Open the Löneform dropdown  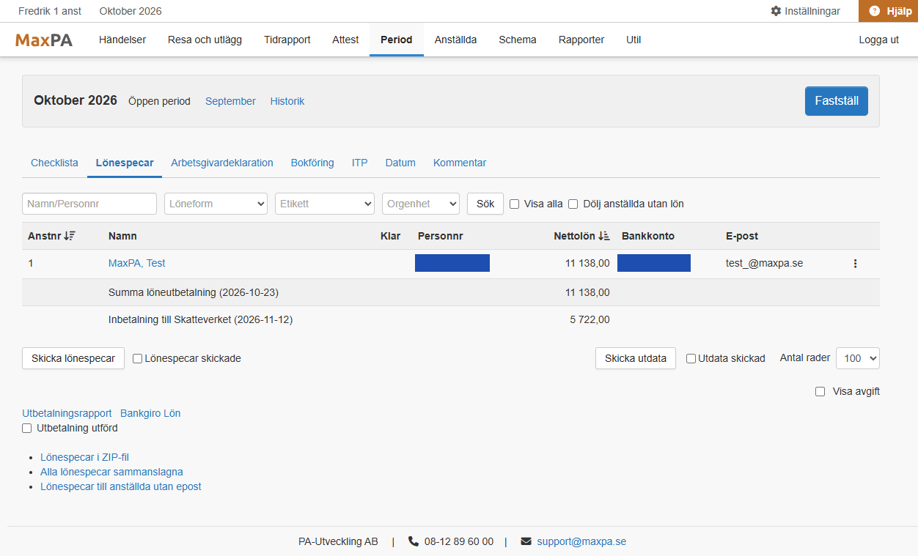coord(216,204)
